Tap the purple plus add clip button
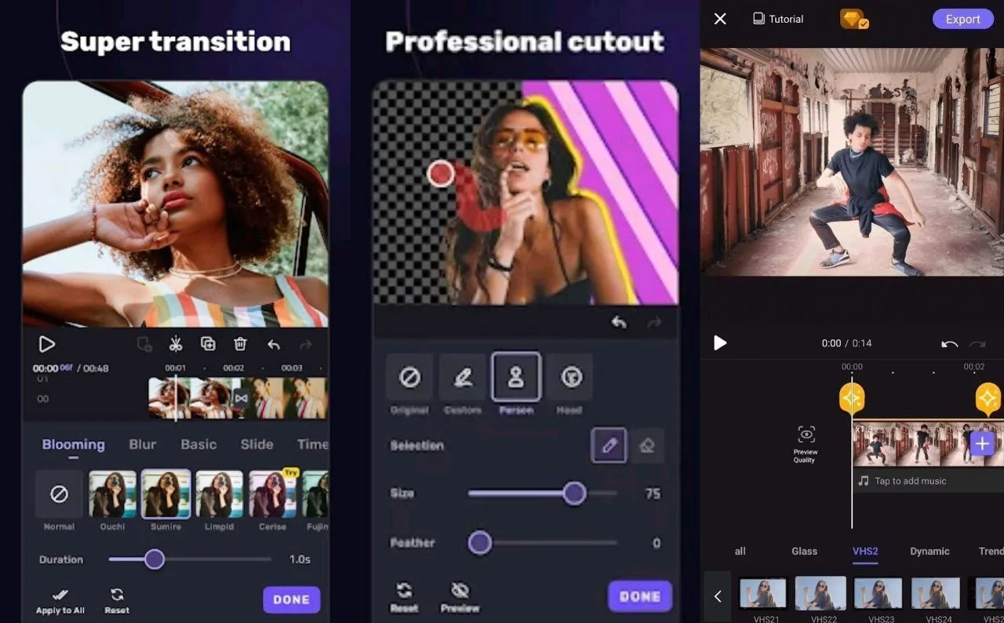This screenshot has width=1004, height=623. coord(982,444)
